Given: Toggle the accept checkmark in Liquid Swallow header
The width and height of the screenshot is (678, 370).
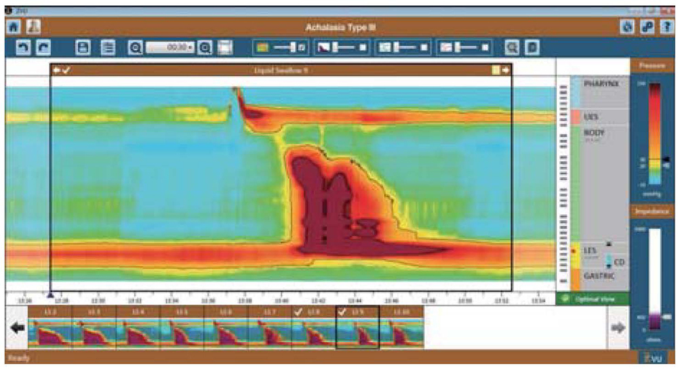Looking at the screenshot, I should tap(67, 69).
